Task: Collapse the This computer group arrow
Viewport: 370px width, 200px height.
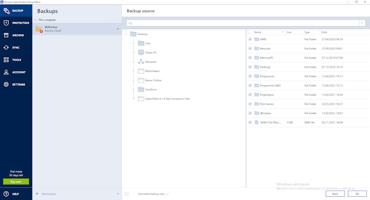Action: [x=36, y=20]
